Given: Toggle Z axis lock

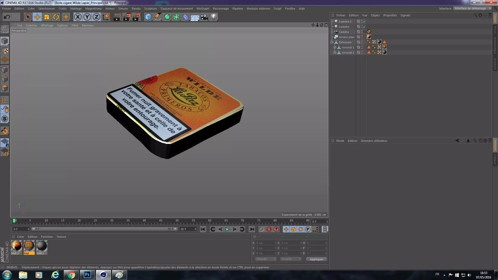Looking at the screenshot, I should click(x=96, y=17).
